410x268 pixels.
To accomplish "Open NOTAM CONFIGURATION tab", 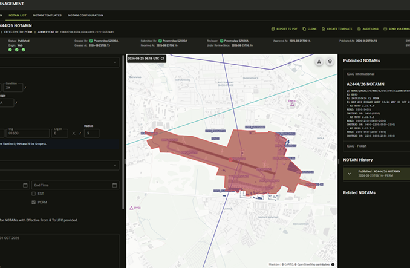I will point(85,15).
